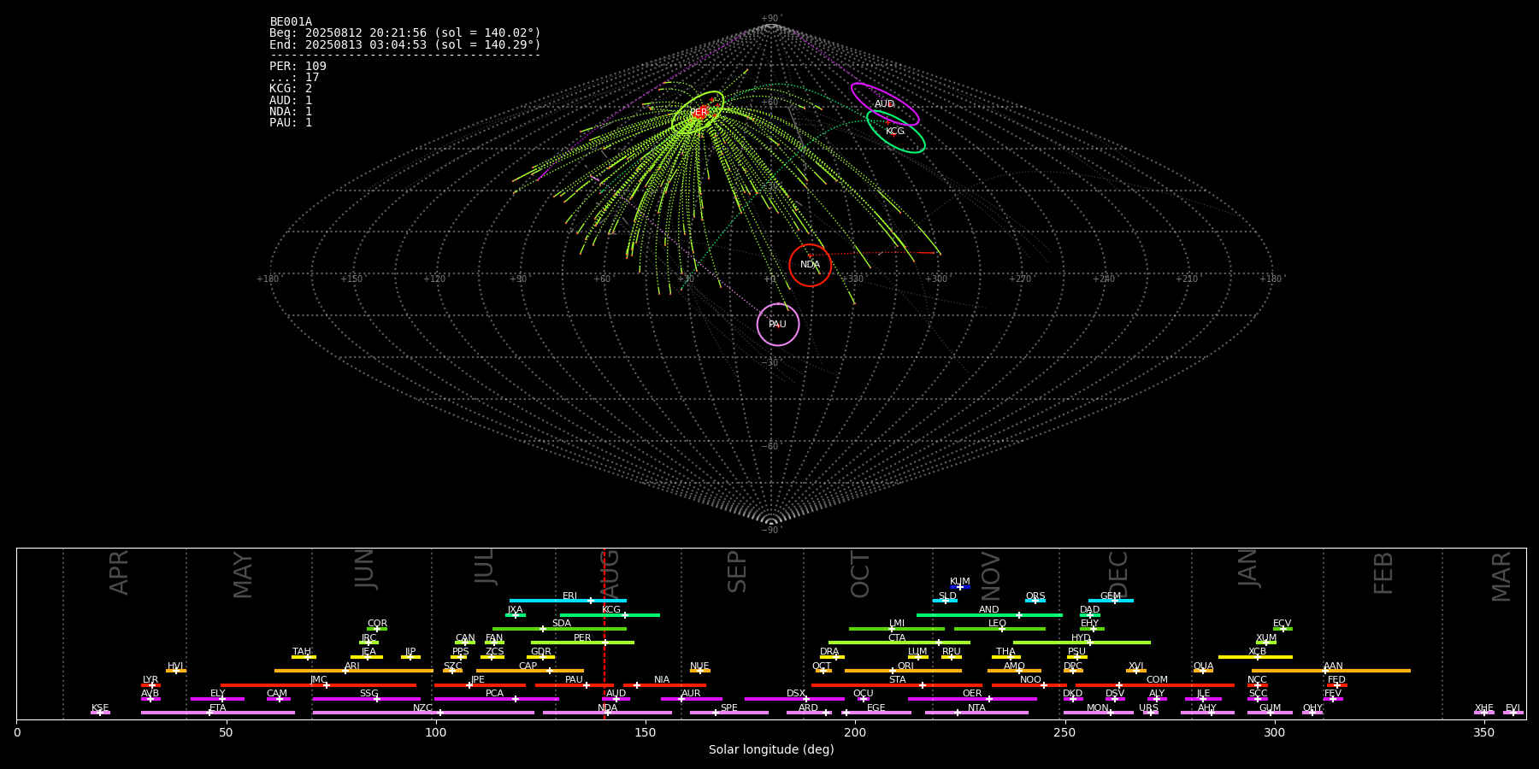The height and width of the screenshot is (769, 1539).
Task: Click the 'NDA: 1' count in the legend
Action: point(291,111)
